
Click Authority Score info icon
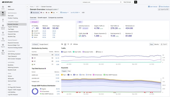[89, 26]
